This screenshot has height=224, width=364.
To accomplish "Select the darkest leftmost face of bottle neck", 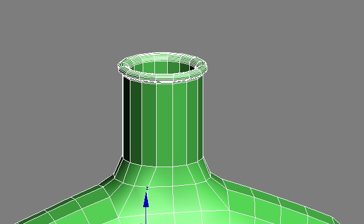I will [x=126, y=118].
